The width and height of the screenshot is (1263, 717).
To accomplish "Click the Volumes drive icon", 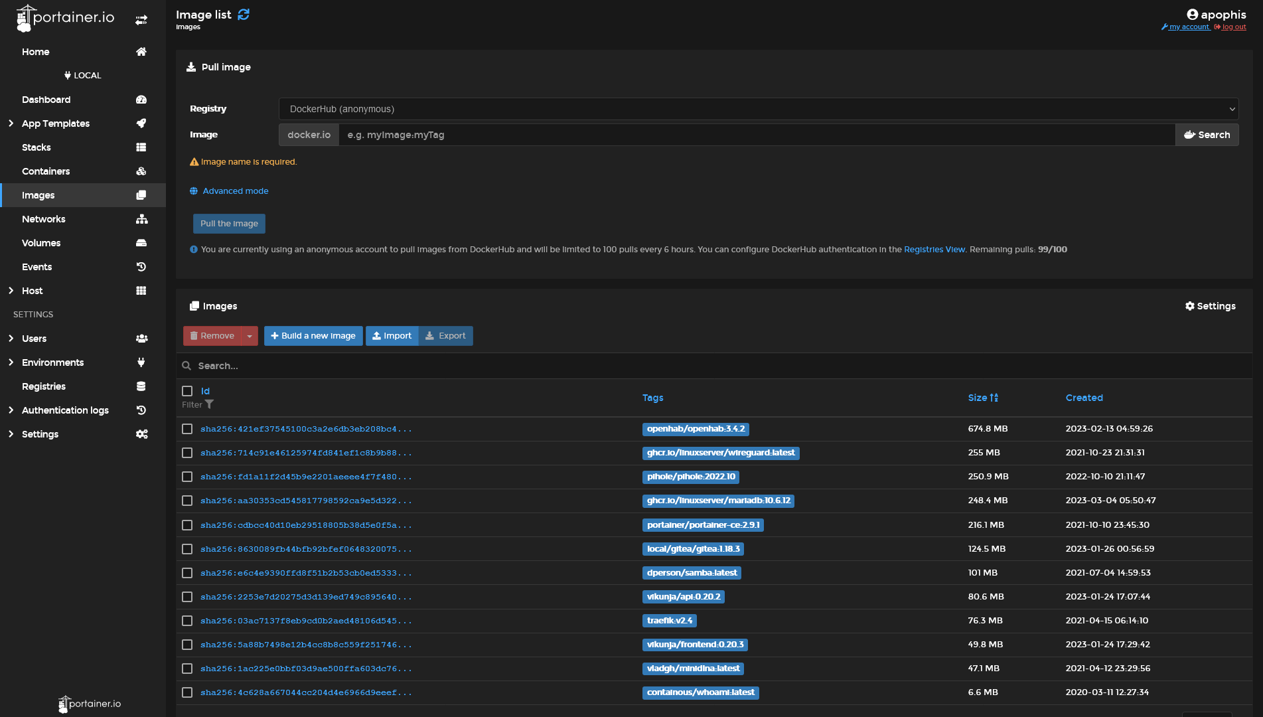I will (x=141, y=243).
